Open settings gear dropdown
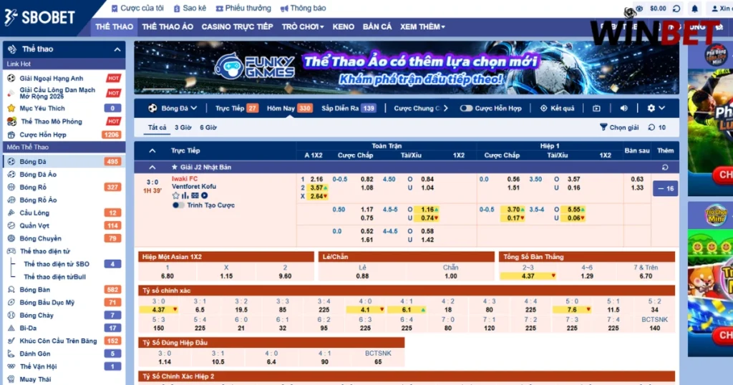Viewport: 733px width, 385px height. [x=656, y=108]
